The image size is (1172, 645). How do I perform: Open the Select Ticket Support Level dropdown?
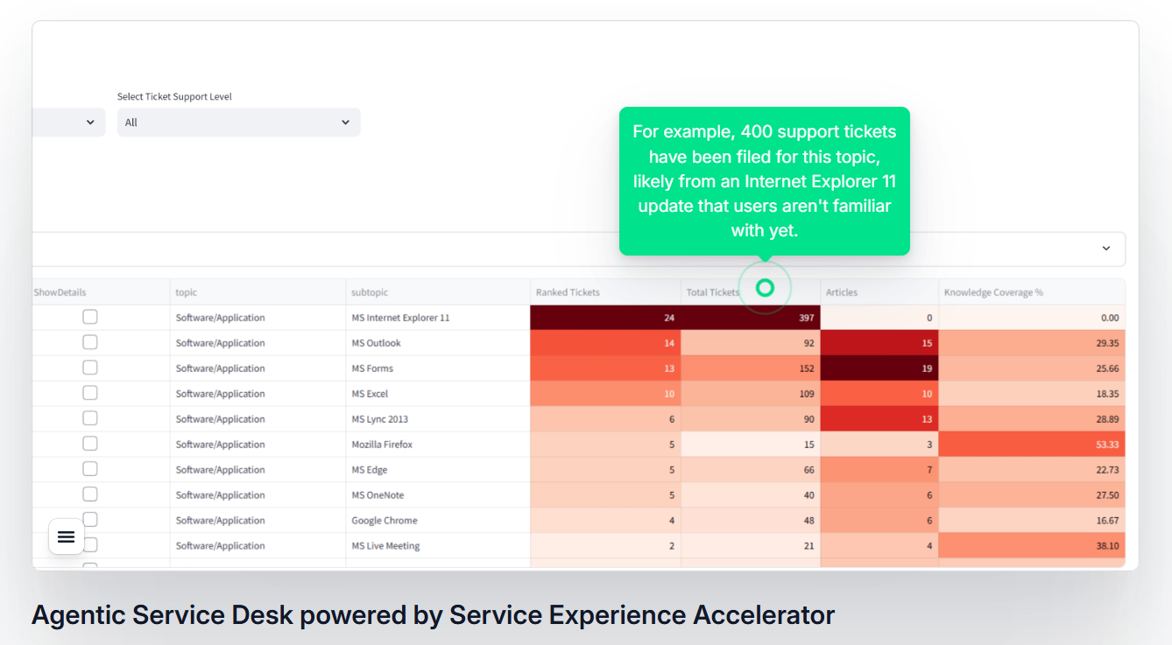(238, 123)
